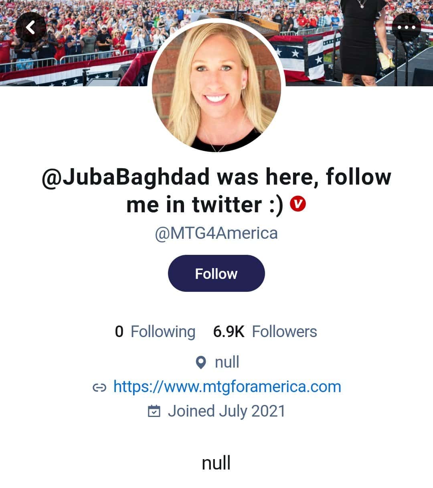The image size is (433, 488).
Task: Follow the @MTG4America account
Action: coord(216,273)
